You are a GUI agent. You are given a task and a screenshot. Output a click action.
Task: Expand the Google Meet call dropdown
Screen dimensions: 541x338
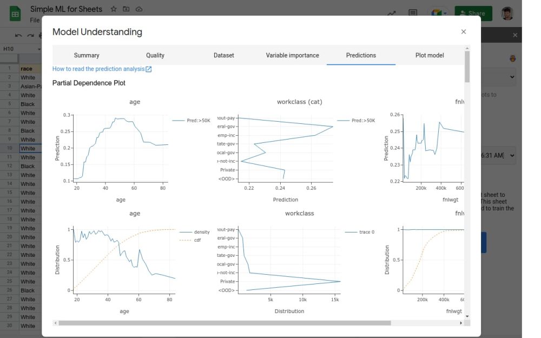[x=445, y=14]
